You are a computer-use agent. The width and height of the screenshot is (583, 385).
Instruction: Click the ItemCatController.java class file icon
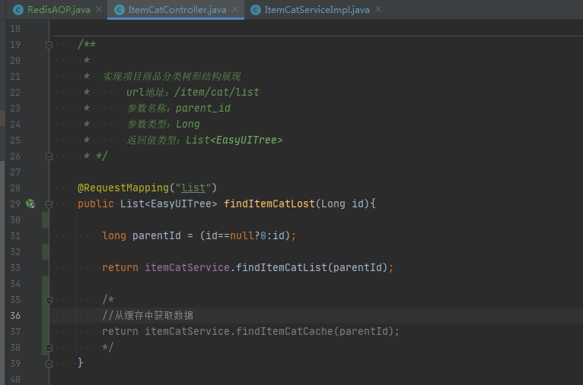[119, 10]
